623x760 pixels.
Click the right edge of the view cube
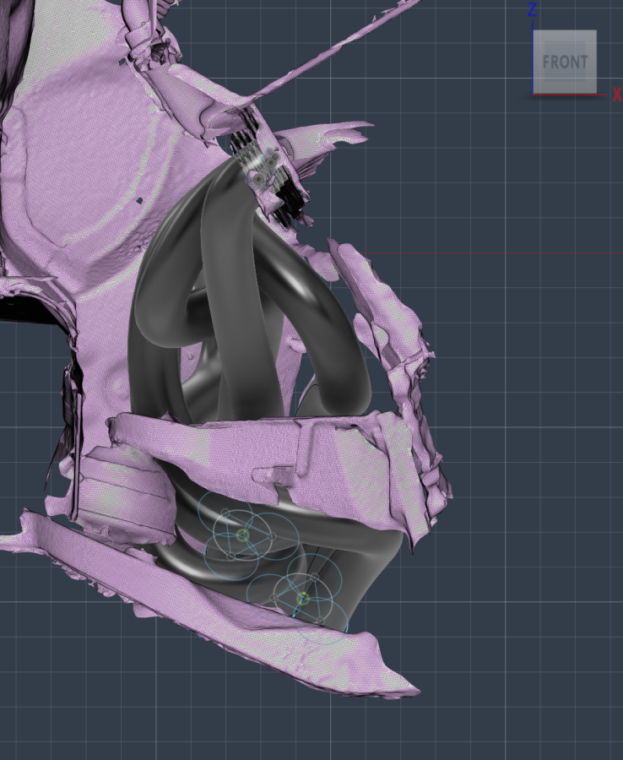click(x=595, y=62)
